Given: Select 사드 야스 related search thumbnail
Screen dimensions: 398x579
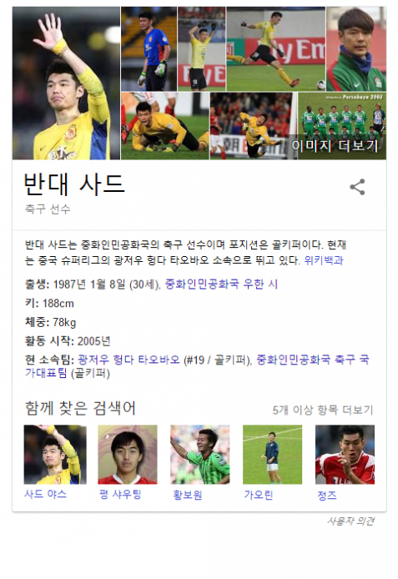Looking at the screenshot, I should tap(55, 454).
